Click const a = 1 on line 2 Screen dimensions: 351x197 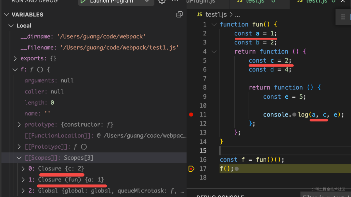click(x=255, y=33)
